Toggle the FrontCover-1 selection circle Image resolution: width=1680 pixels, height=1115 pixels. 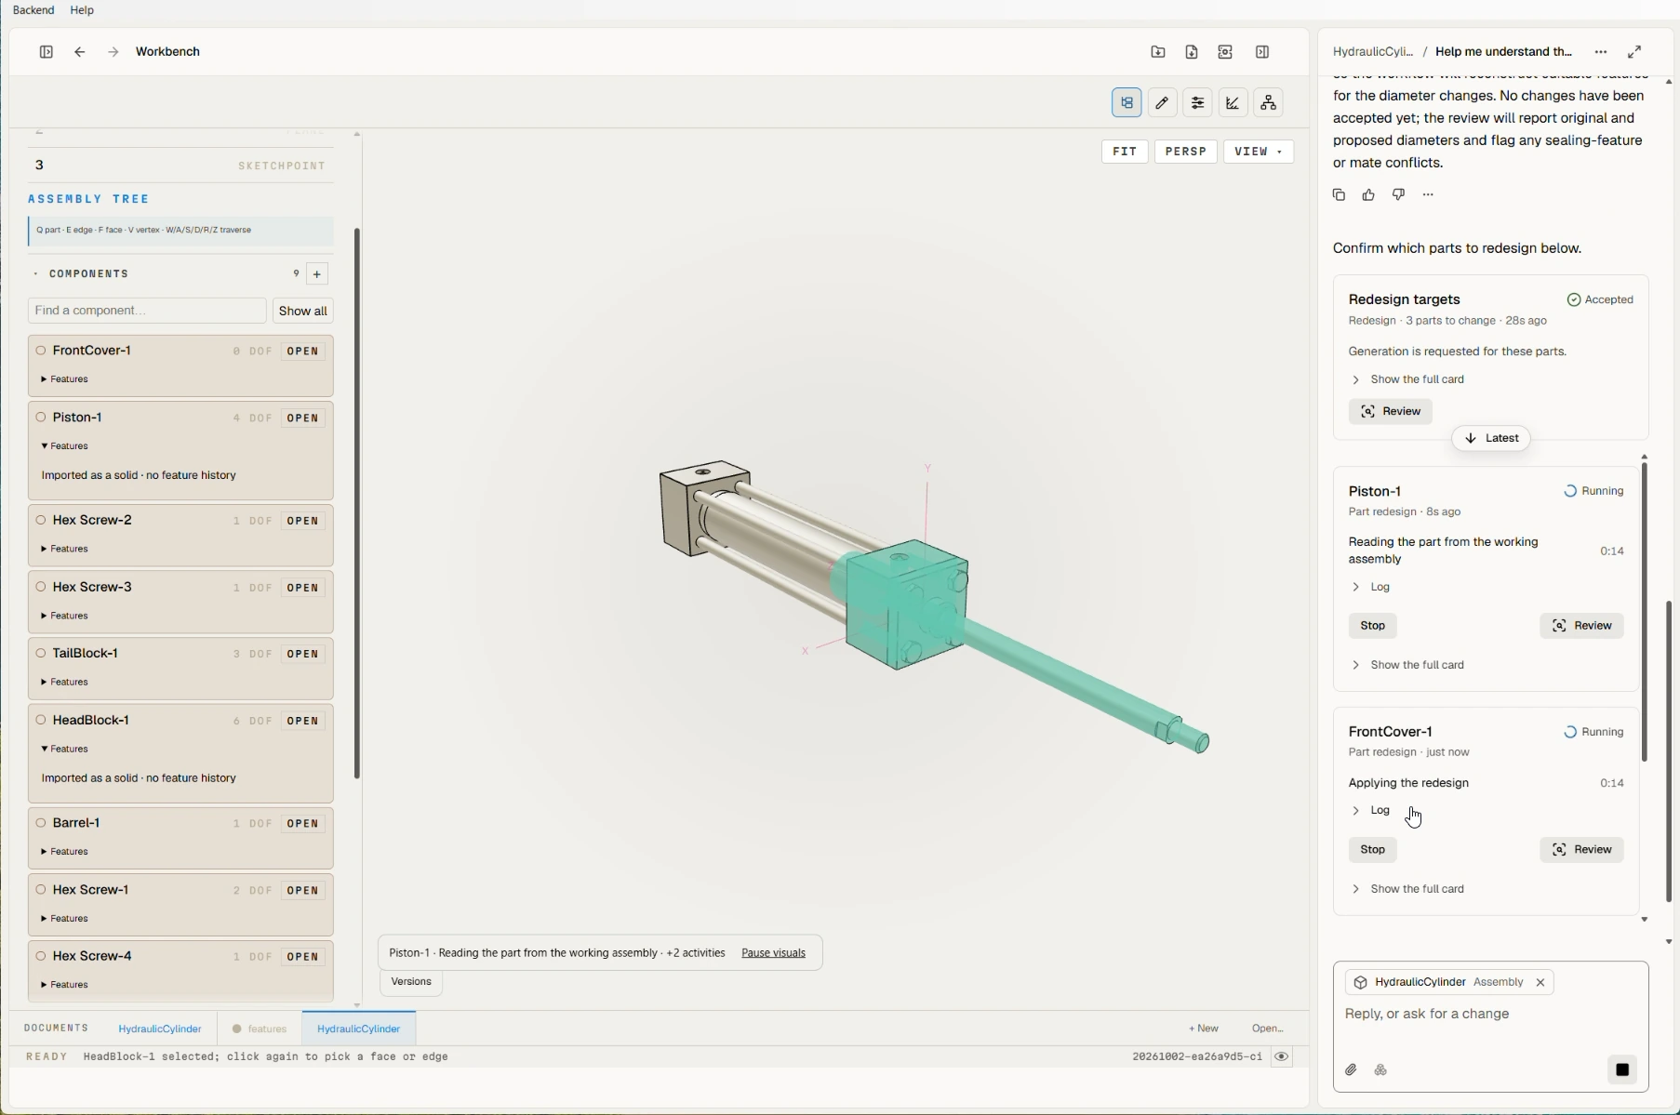[41, 351]
